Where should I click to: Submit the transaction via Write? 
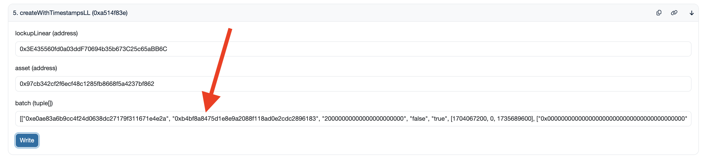27,140
